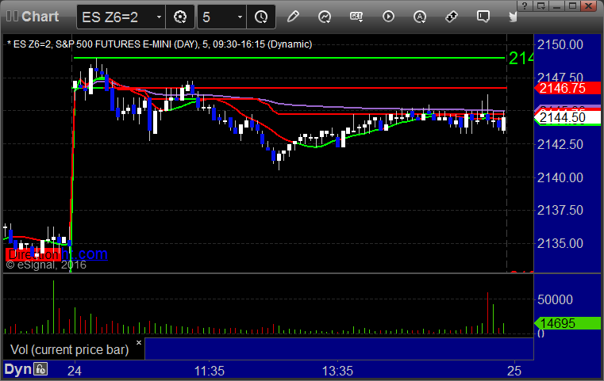604x381 pixels.
Task: Click the window link dropdown icon
Action: tap(541, 6)
